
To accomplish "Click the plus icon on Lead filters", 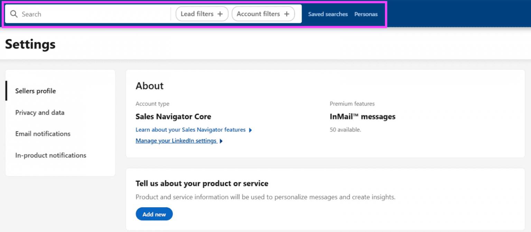I will 220,14.
